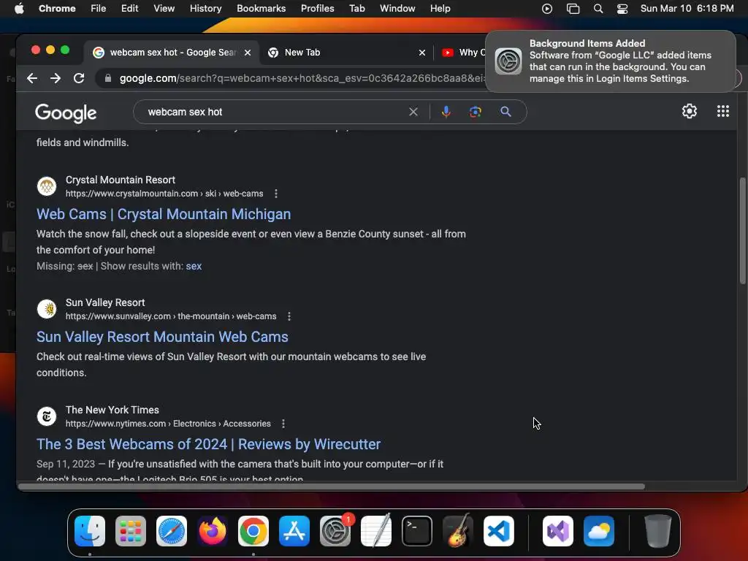Open the Bookmarks menu

(261, 9)
